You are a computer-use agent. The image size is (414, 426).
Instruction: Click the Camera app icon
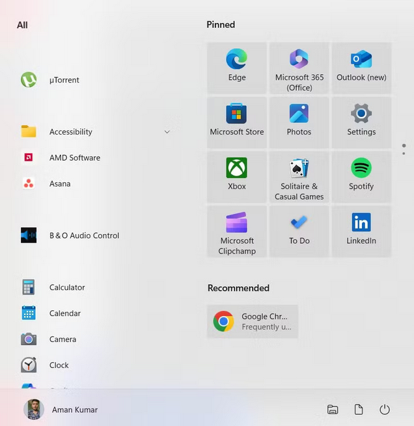coord(29,339)
